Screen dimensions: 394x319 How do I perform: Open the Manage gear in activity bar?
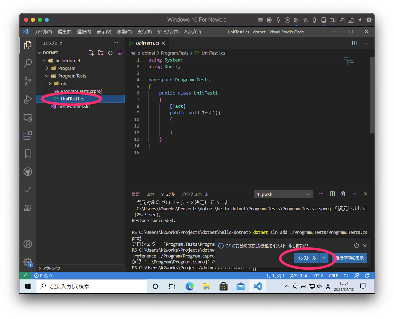[28, 262]
